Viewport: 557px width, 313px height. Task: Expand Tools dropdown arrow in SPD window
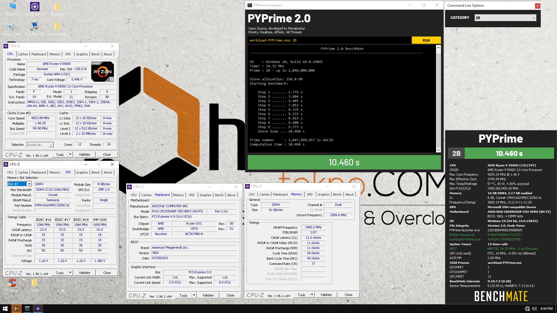(70, 273)
